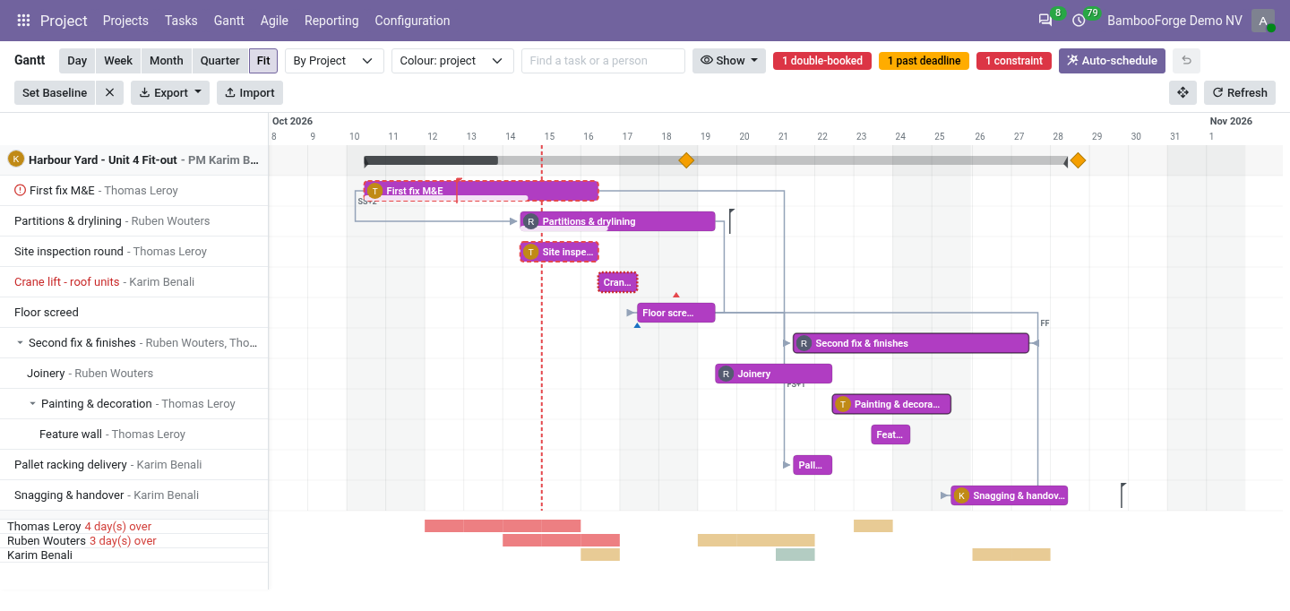Screen dimensions: 1290x611
Task: Click the red warning icon on First fix M&E
Action: pyautogui.click(x=21, y=190)
